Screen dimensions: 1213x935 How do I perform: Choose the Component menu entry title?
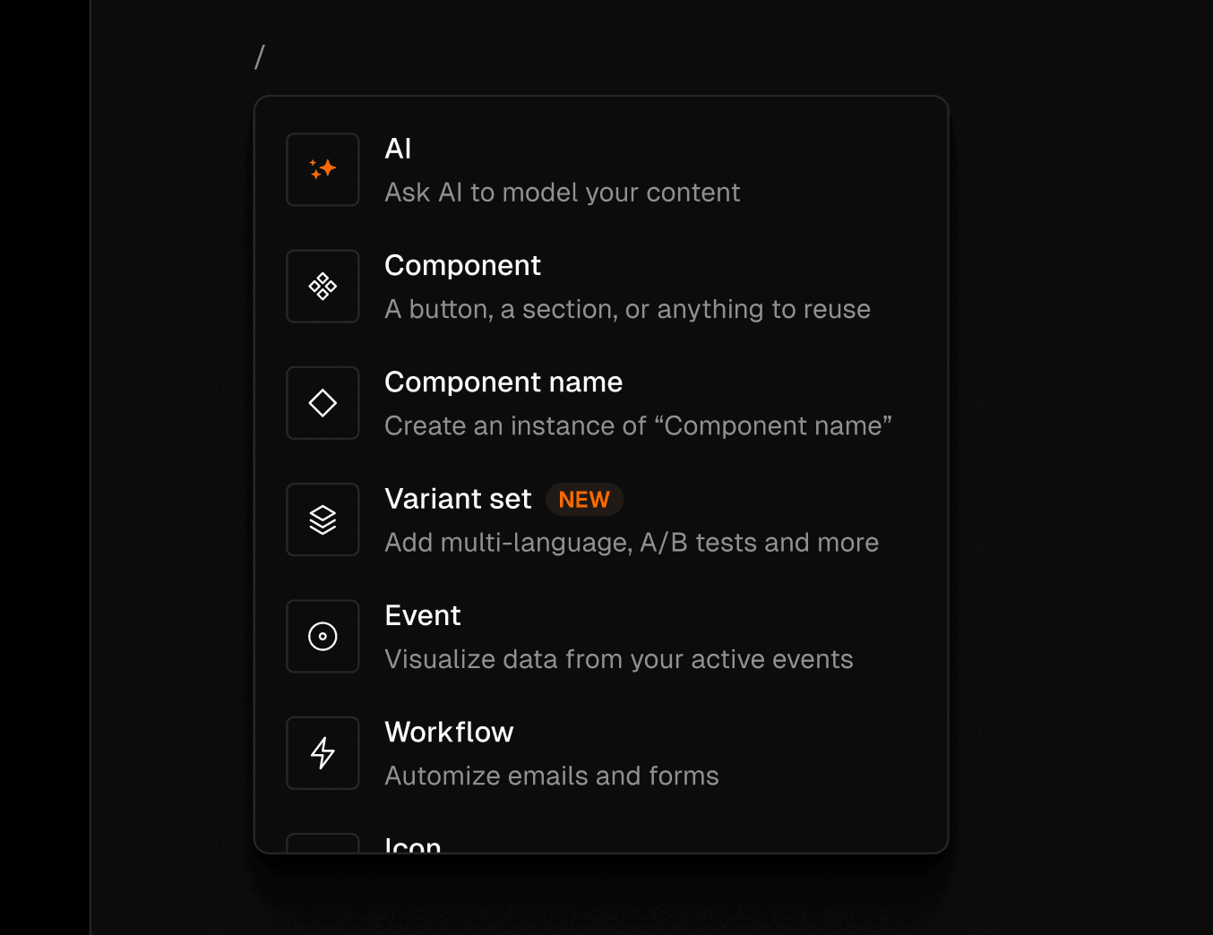point(462,266)
